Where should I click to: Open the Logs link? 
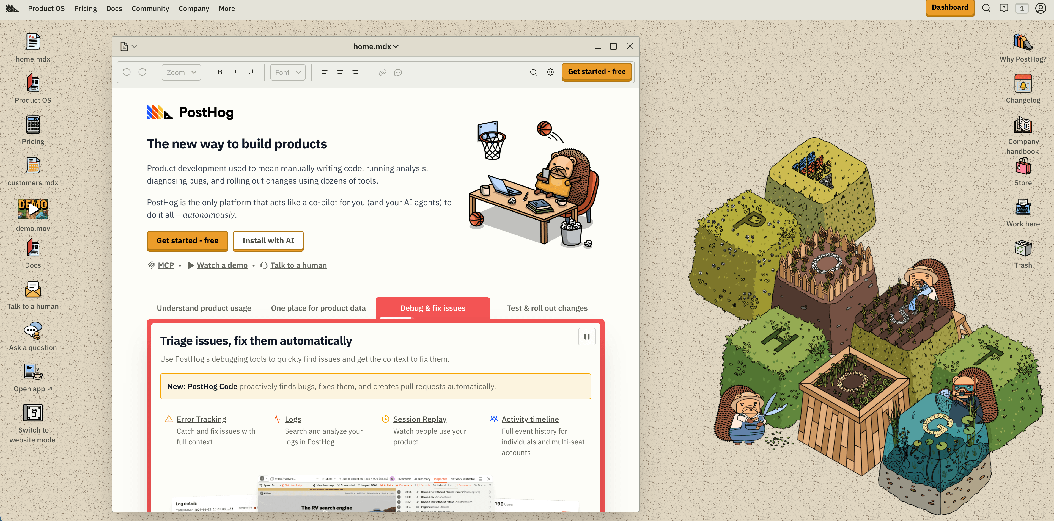tap(293, 419)
